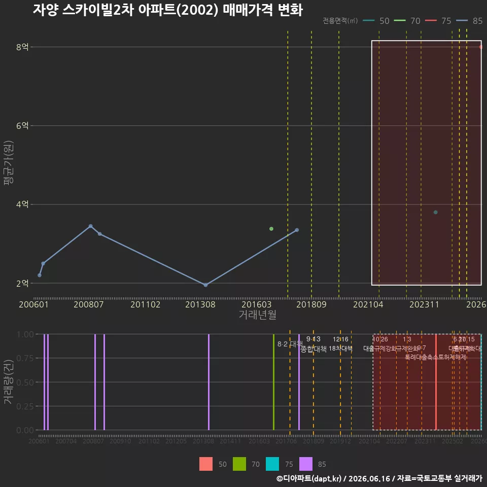Click the 70㎡ green line legend swatch
This screenshot has width=487, height=487.
coord(399,20)
